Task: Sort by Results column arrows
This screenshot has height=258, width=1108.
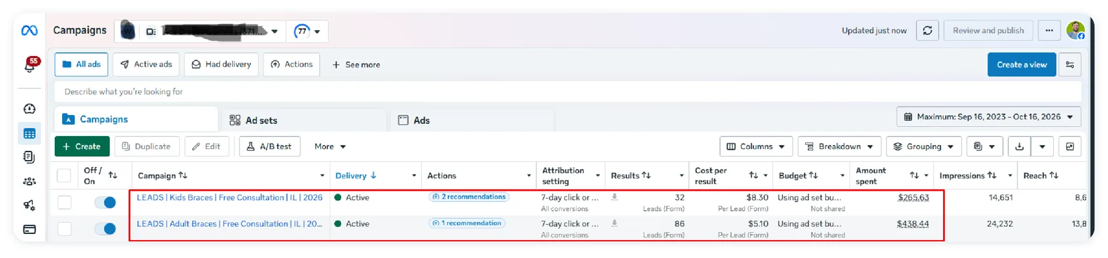Action: click(x=646, y=175)
